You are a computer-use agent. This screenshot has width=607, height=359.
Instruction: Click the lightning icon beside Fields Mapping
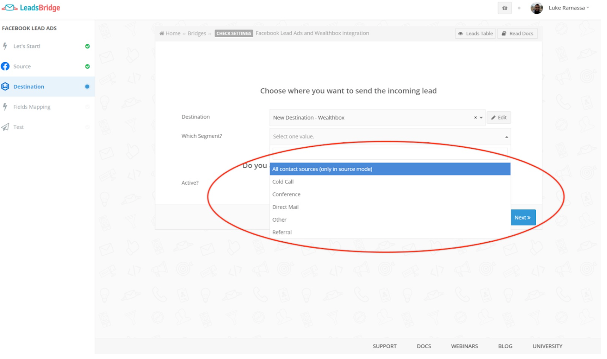pos(5,107)
